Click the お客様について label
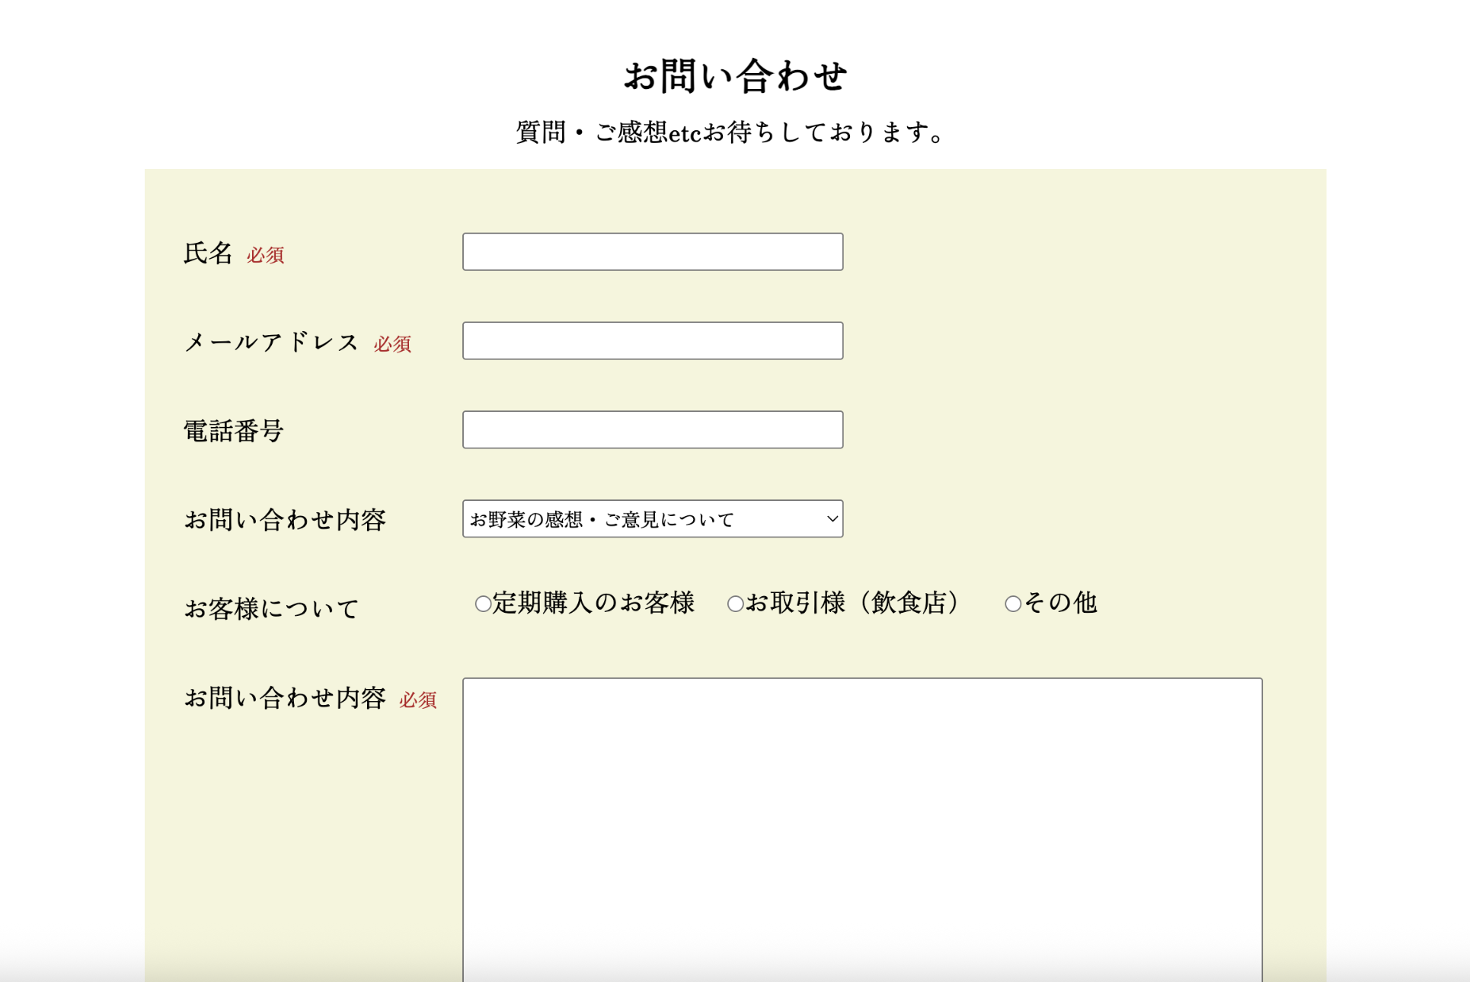The width and height of the screenshot is (1470, 982). click(x=271, y=609)
